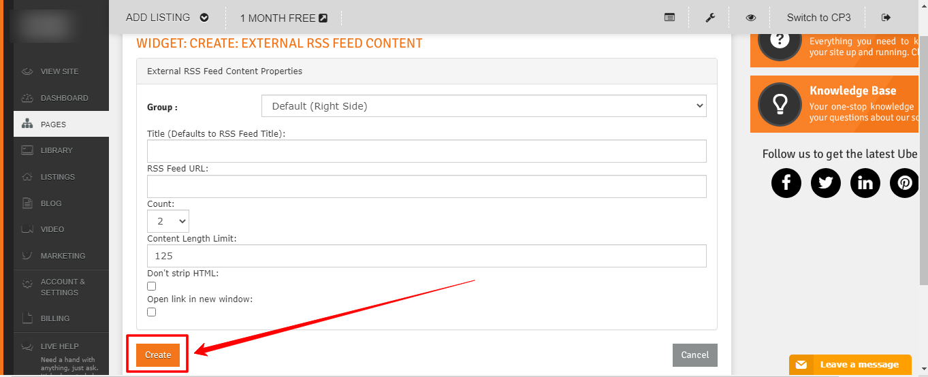Image resolution: width=928 pixels, height=377 pixels.
Task: Click the logout arrow icon
Action: 886,18
